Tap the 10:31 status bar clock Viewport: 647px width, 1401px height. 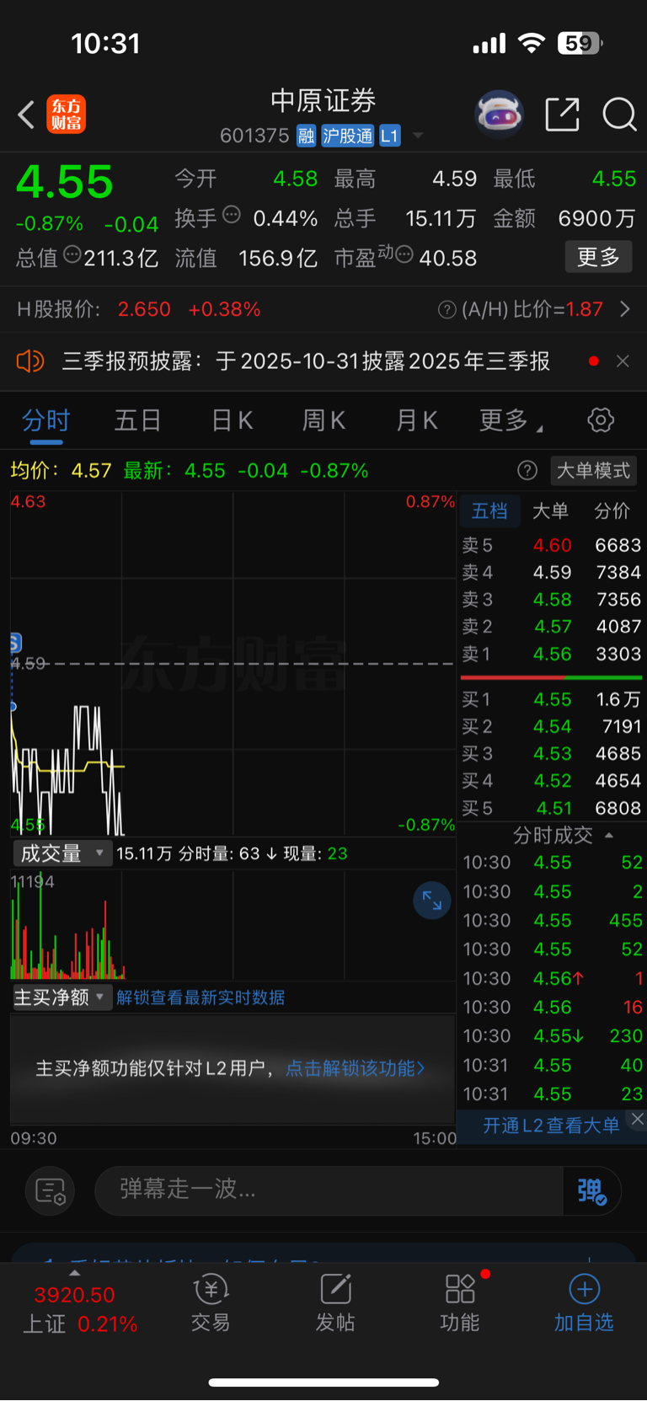(x=105, y=43)
